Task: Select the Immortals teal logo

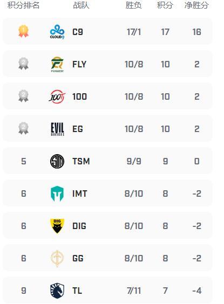Action: (57, 194)
